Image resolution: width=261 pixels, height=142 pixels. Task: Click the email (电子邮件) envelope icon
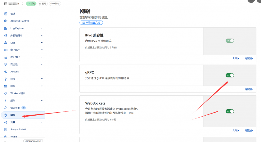(6, 50)
